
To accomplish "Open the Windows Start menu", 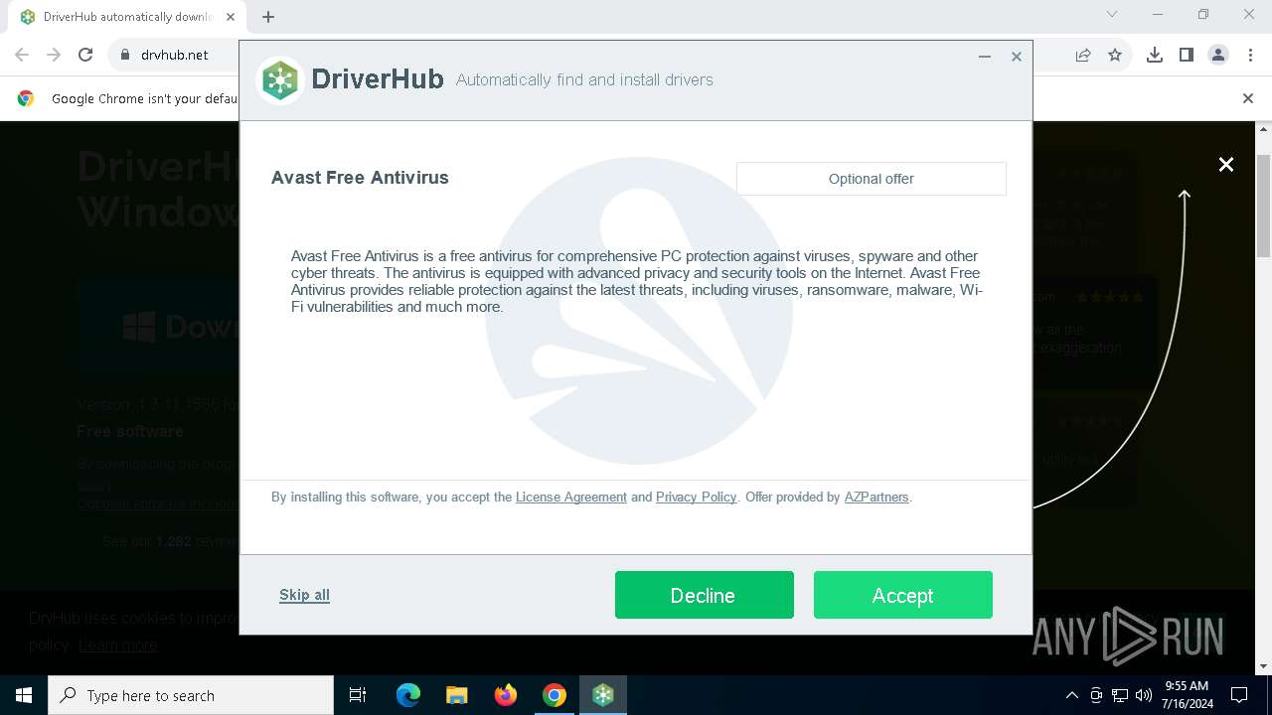I will (x=24, y=695).
